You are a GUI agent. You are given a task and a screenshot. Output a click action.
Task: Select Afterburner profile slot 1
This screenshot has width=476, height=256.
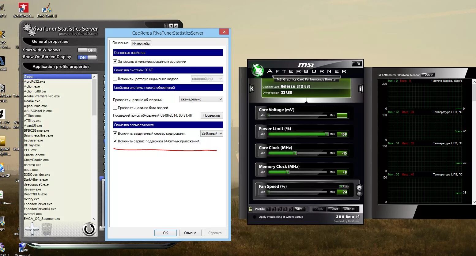[x=268, y=209]
